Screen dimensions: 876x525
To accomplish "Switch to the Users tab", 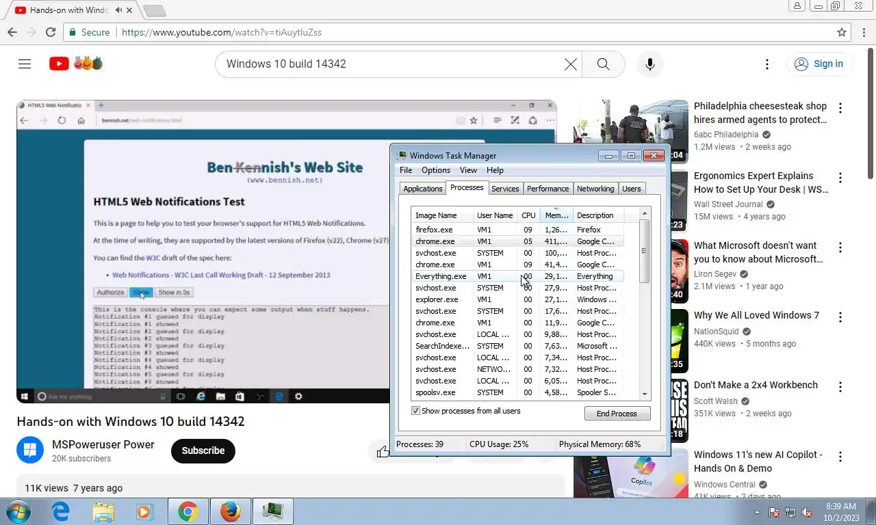I will click(x=632, y=189).
